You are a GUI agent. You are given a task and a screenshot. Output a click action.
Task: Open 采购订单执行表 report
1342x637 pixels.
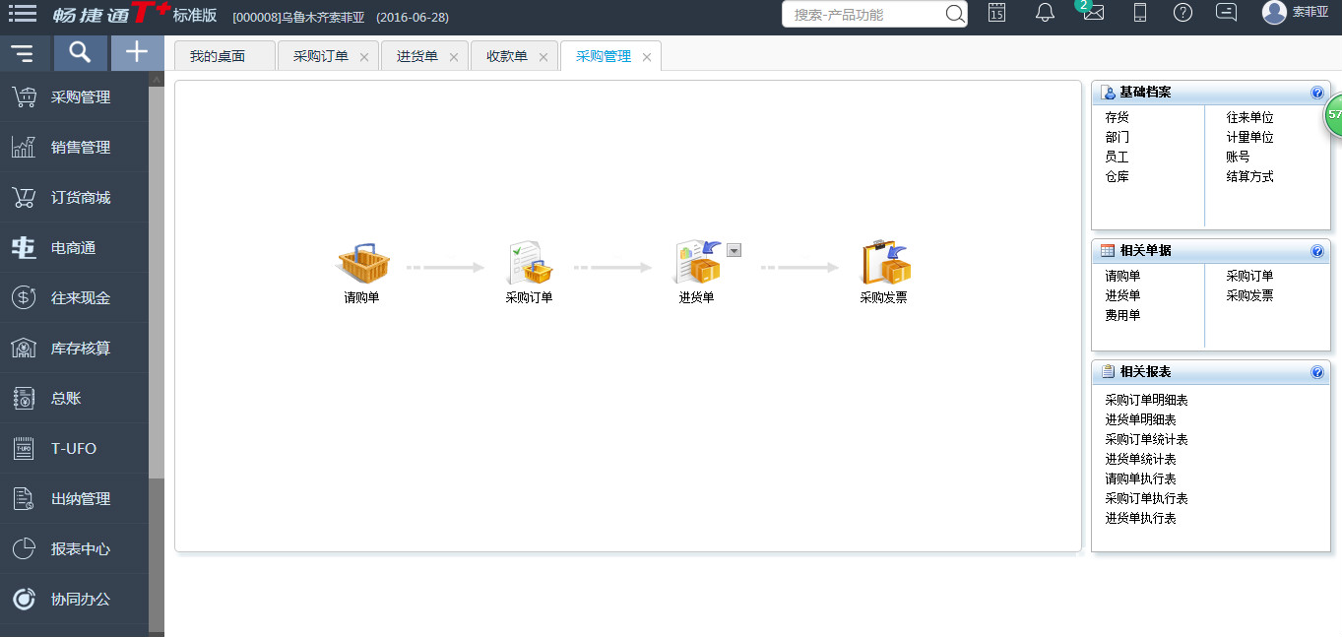coord(1146,498)
